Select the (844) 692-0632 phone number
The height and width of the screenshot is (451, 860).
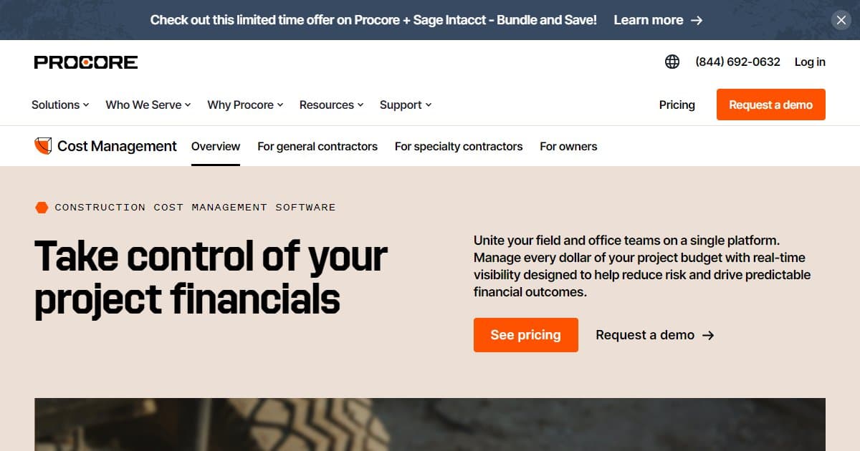coord(737,62)
